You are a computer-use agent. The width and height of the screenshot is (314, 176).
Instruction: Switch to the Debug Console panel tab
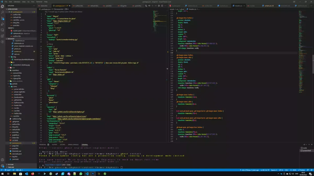coord(73,144)
